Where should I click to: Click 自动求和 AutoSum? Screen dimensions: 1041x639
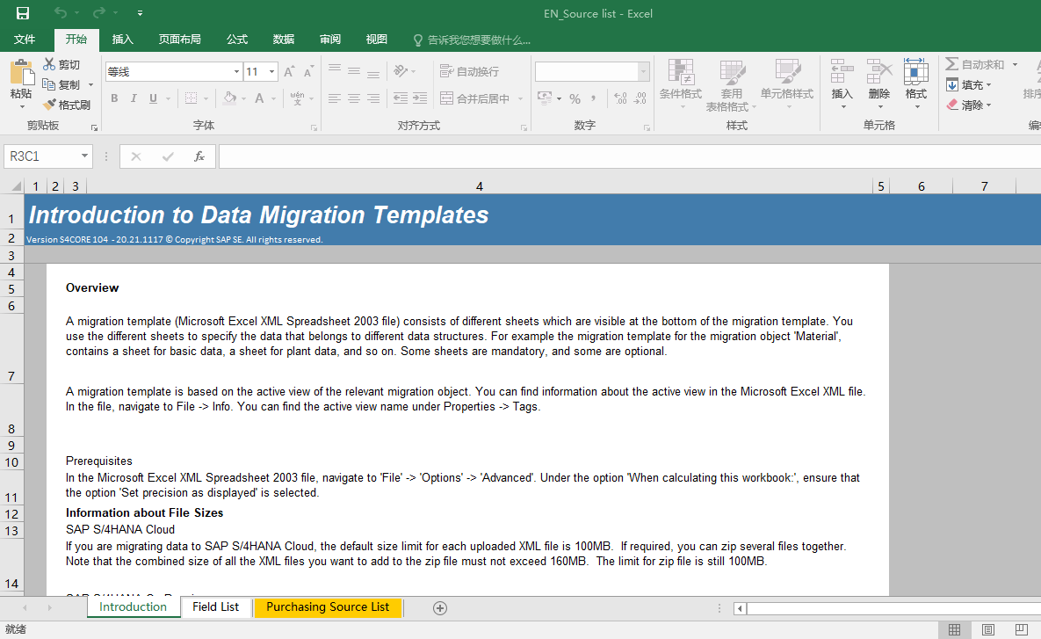pyautogui.click(x=974, y=64)
